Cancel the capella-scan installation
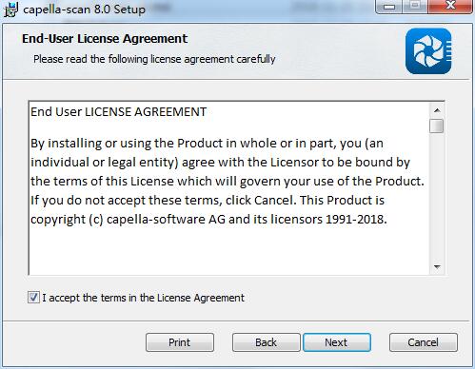The height and width of the screenshot is (369, 475). (x=424, y=342)
